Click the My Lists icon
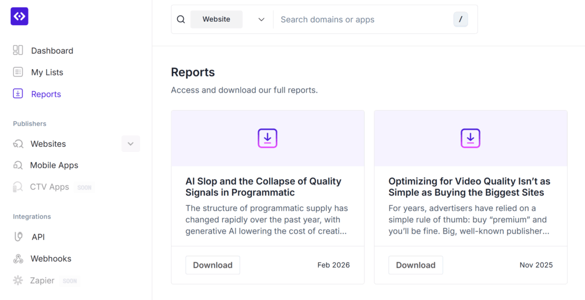Screen dimensions: 585x300 pyautogui.click(x=18, y=72)
